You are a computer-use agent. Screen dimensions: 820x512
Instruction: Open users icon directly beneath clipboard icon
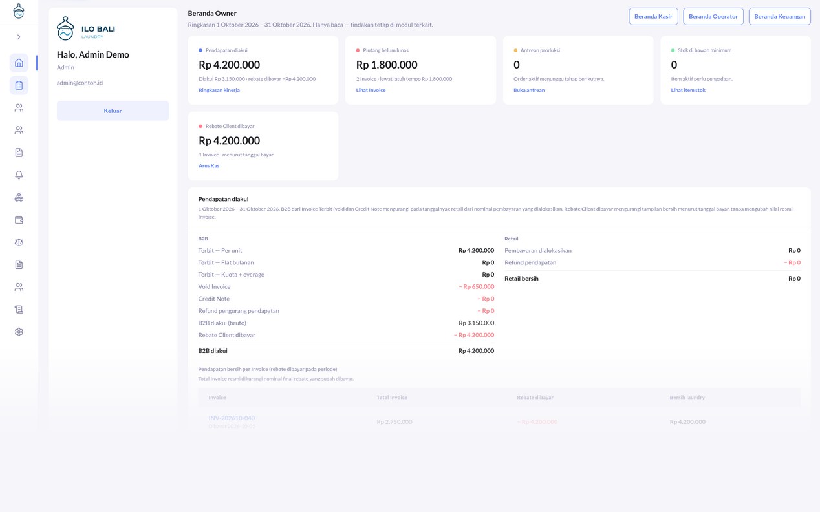[19, 108]
